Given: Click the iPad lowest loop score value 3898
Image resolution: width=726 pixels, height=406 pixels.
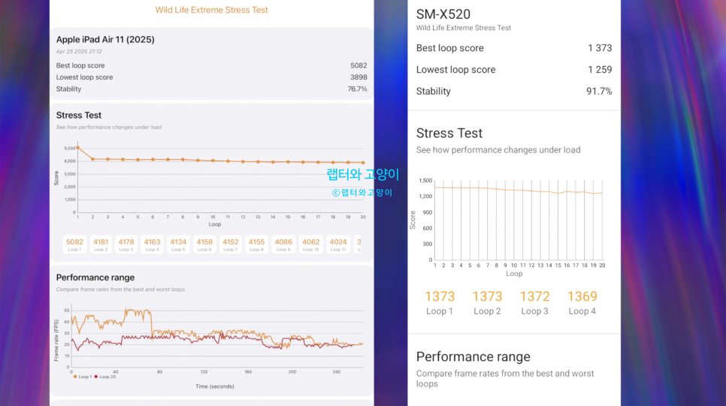Looking at the screenshot, I should tap(358, 77).
